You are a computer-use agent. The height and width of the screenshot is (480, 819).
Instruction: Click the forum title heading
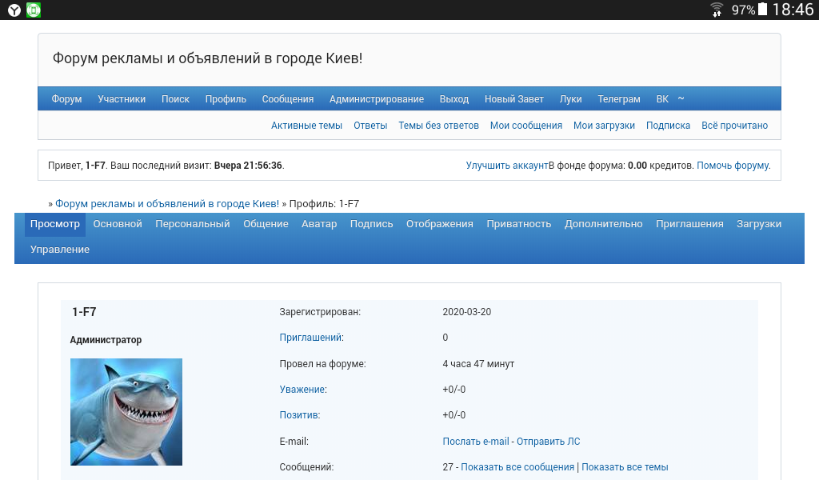207,58
